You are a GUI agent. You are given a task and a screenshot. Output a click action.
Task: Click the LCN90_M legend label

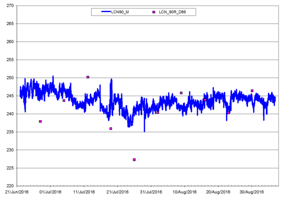(120, 12)
